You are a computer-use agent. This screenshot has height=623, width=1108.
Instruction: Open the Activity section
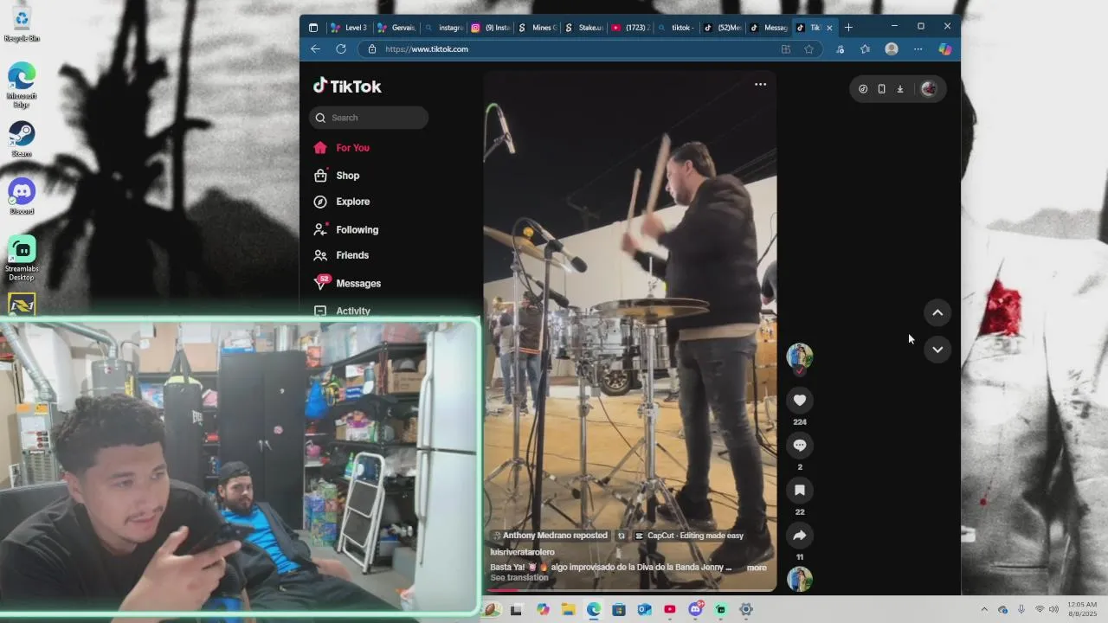click(x=343, y=311)
